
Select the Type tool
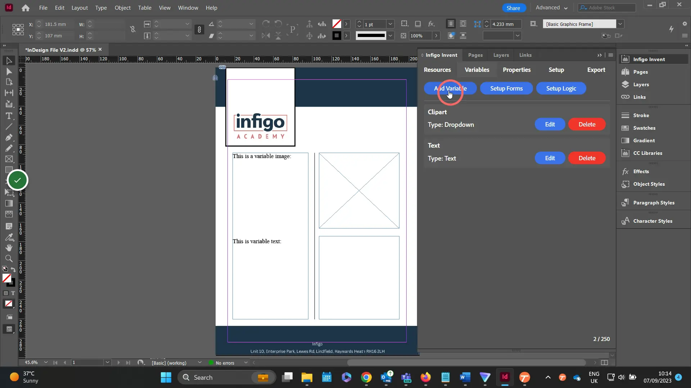[9, 116]
